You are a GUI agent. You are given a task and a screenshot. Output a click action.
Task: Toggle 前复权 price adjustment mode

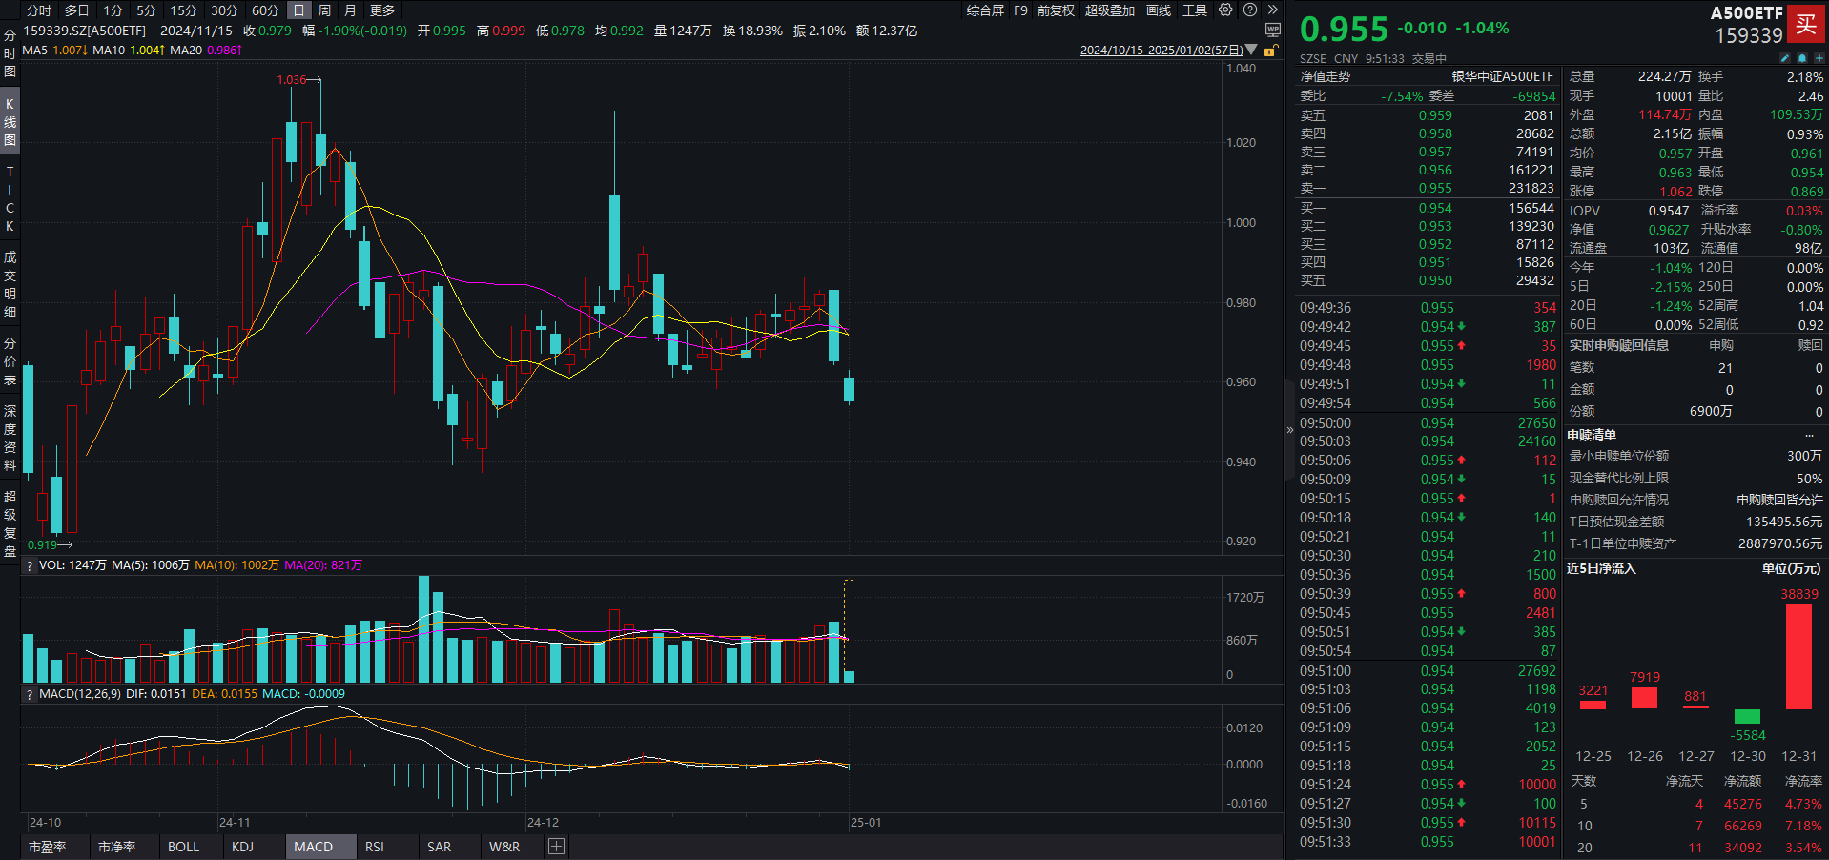tap(1056, 10)
